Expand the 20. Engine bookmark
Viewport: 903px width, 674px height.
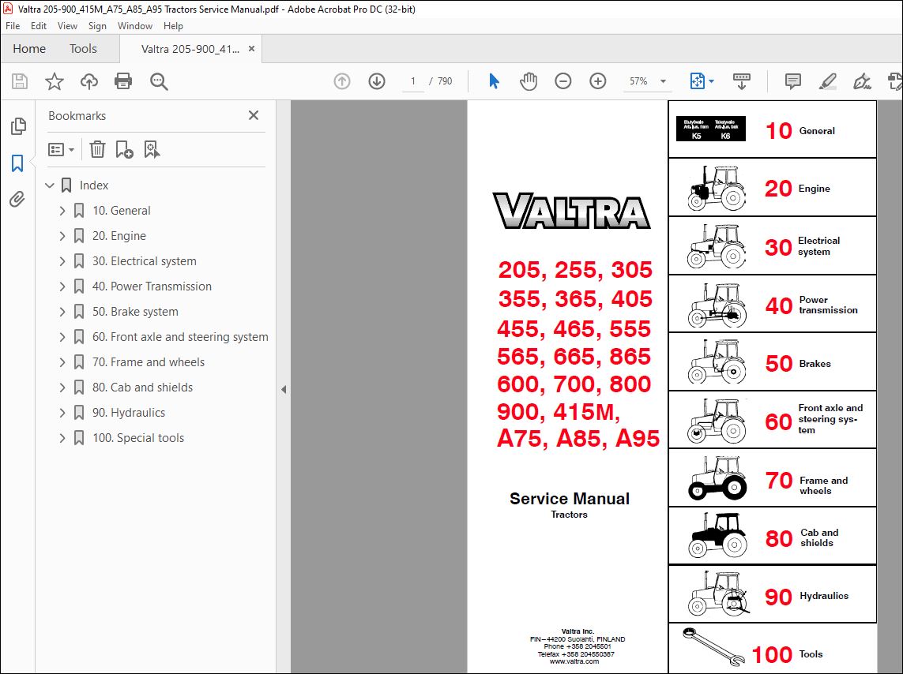[x=62, y=236]
